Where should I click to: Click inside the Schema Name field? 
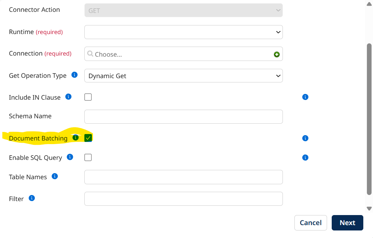(183, 116)
